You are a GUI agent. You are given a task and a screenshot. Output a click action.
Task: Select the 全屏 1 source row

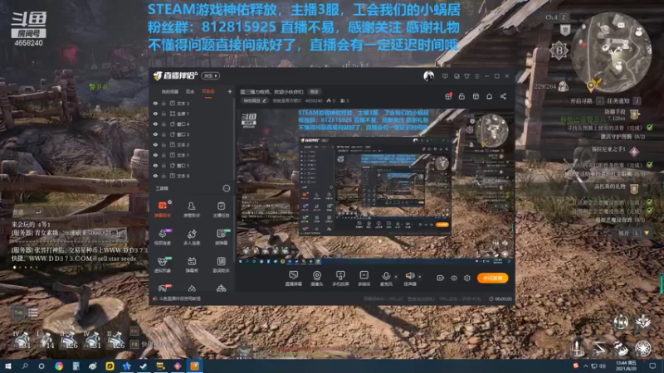click(x=193, y=114)
